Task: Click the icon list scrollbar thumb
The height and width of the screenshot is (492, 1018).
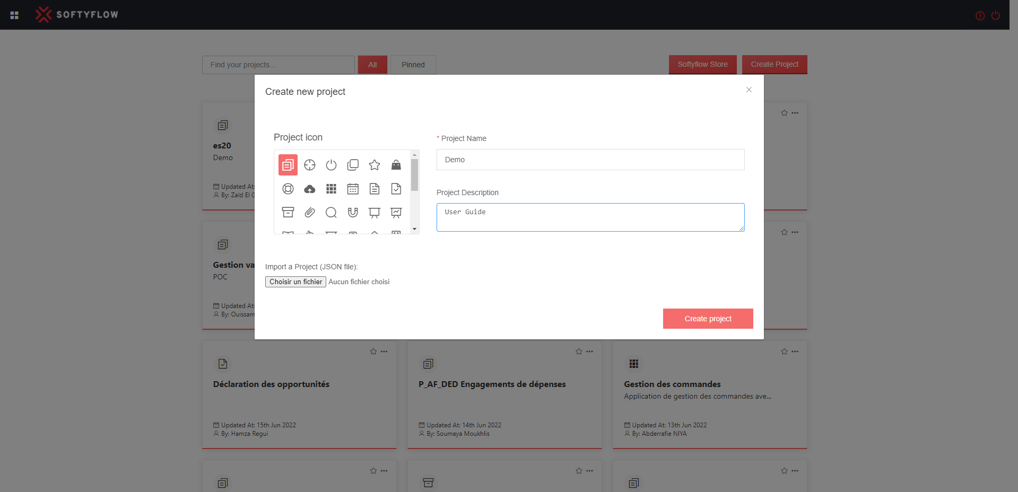Action: [415, 174]
